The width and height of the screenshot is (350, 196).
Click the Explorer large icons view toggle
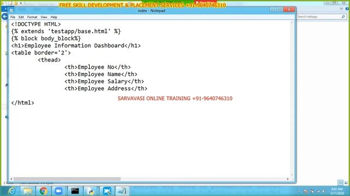click(346, 183)
